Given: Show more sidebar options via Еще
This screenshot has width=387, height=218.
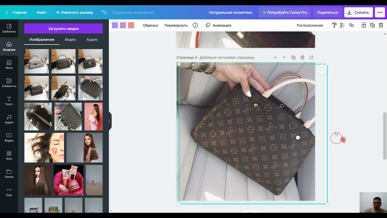Looking at the screenshot, I should 9,192.
